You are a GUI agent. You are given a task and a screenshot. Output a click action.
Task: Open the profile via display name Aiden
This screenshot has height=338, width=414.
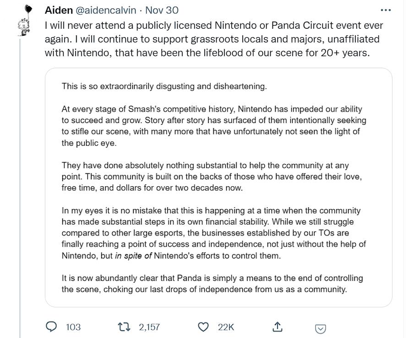click(x=59, y=10)
